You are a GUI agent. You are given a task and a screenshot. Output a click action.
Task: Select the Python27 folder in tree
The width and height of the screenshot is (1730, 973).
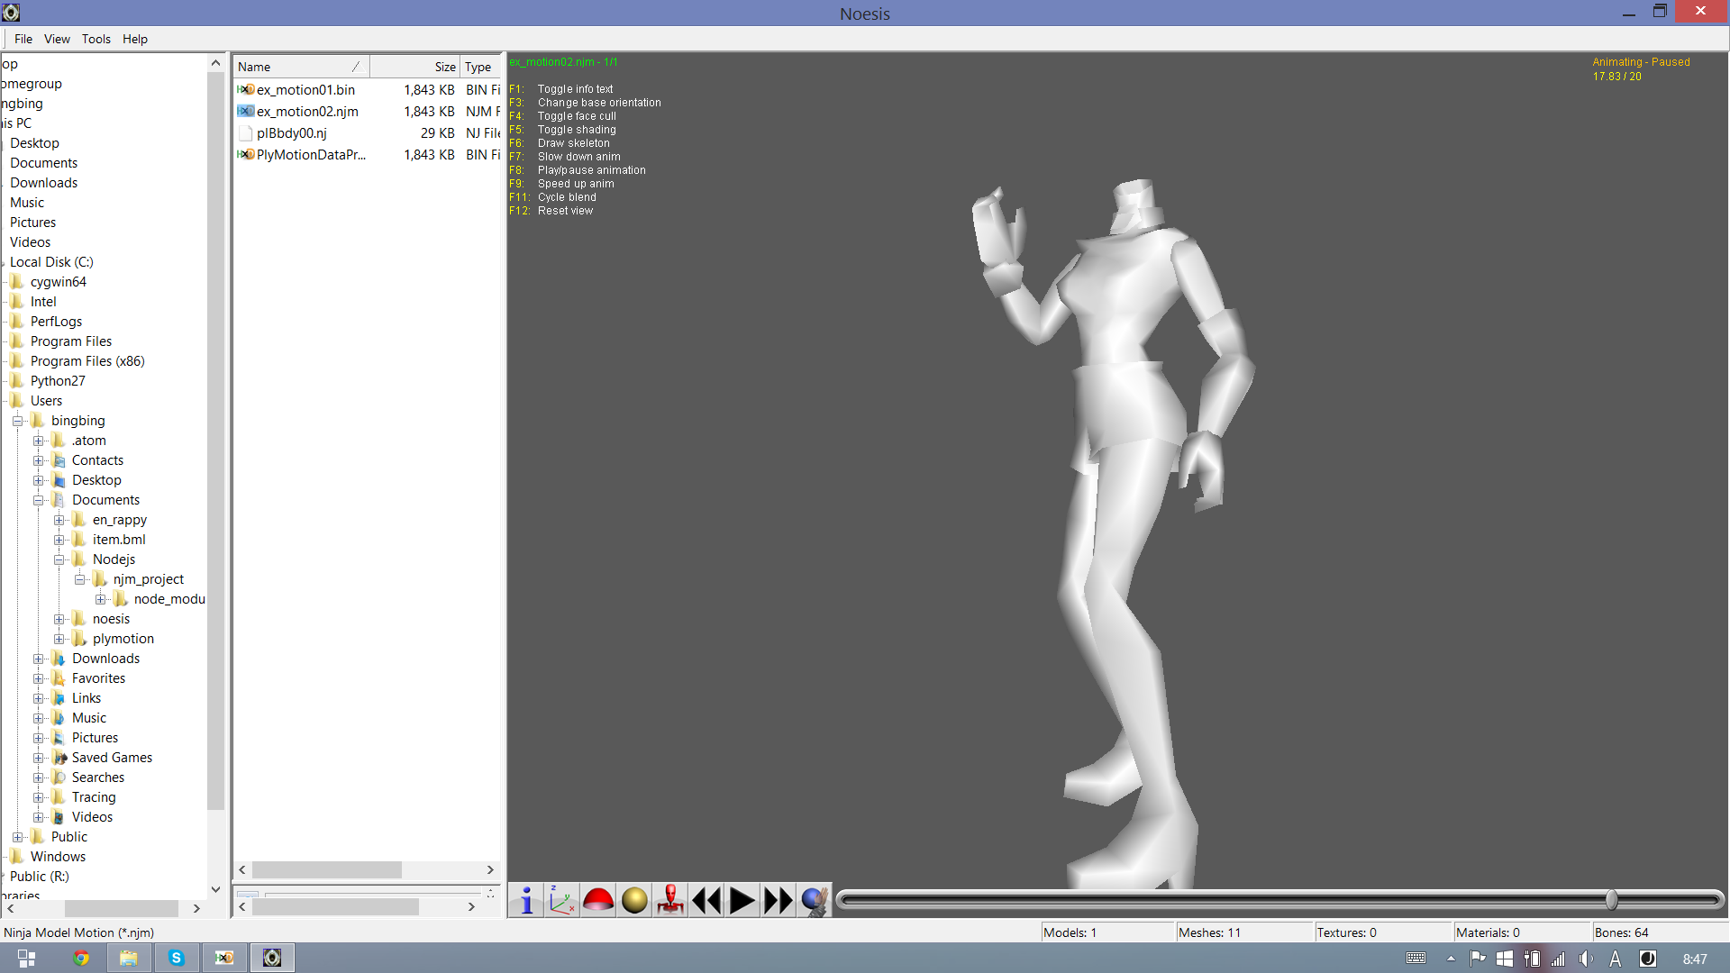(58, 381)
